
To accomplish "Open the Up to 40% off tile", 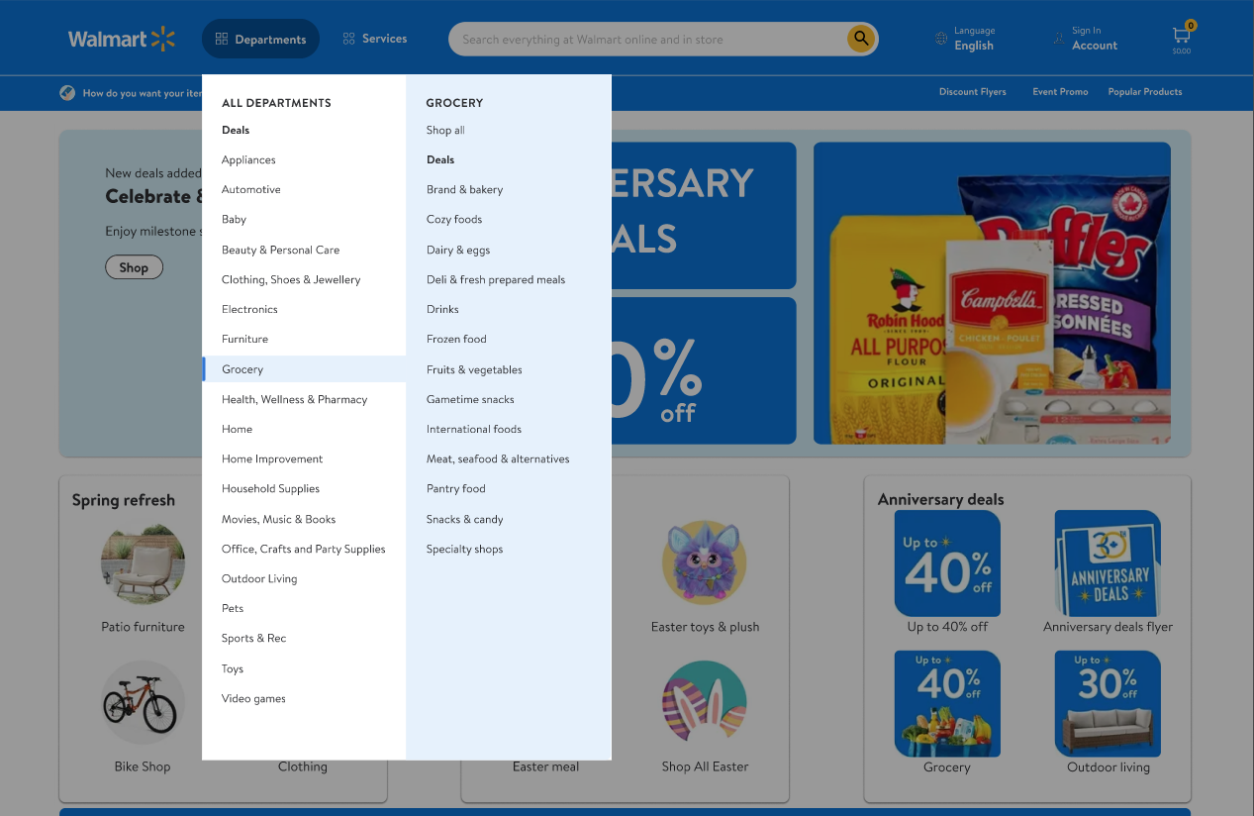I will [947, 563].
